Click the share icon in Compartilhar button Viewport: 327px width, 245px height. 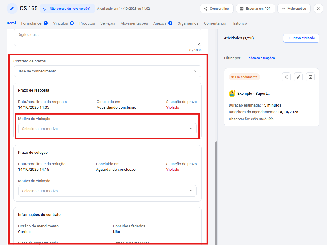(206, 9)
